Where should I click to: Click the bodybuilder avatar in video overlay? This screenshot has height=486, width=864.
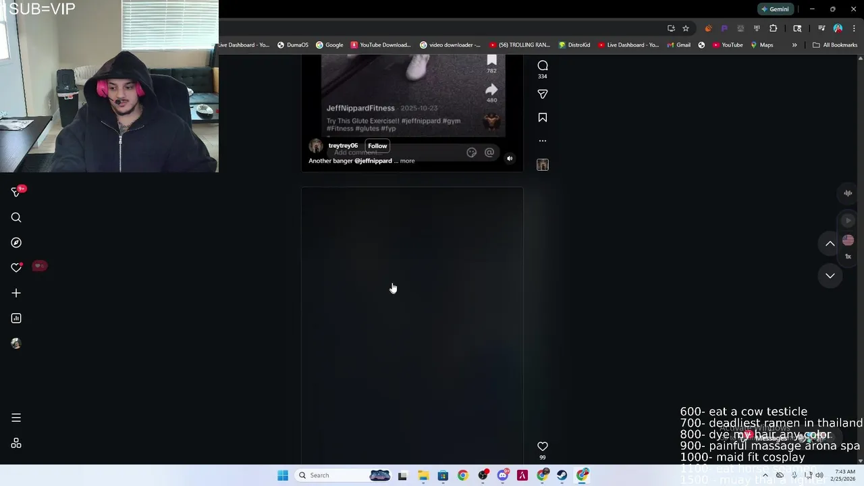(x=491, y=122)
